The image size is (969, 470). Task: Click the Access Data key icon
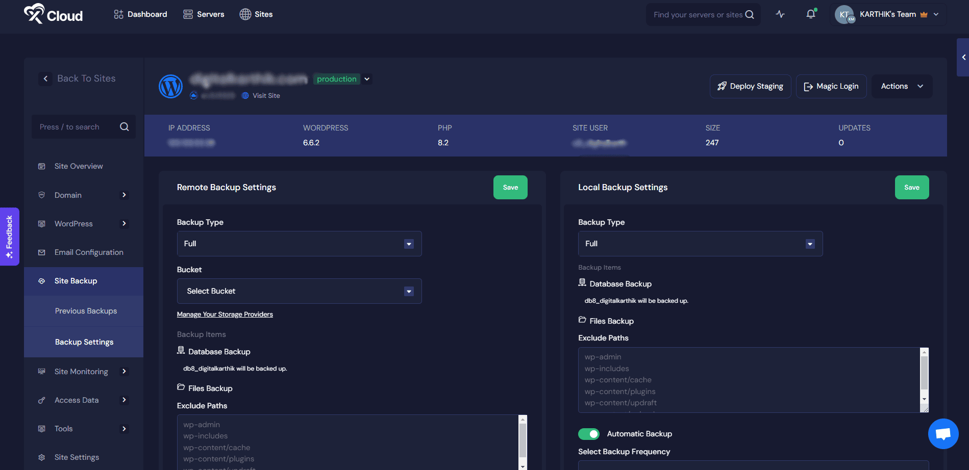tap(42, 400)
